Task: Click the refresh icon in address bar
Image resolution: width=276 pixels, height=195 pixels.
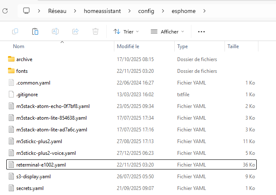Action: pos(4,10)
